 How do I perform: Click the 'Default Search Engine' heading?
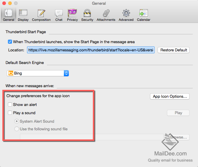tap(25, 63)
